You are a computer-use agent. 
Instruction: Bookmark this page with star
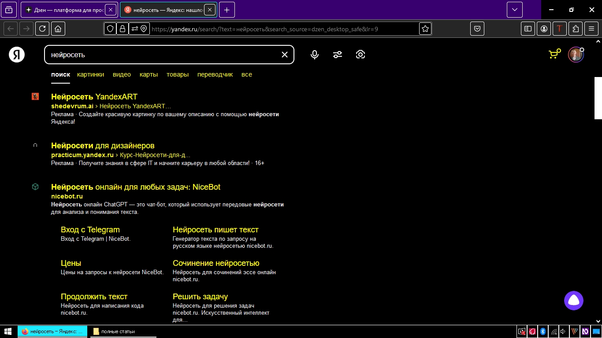click(x=425, y=29)
